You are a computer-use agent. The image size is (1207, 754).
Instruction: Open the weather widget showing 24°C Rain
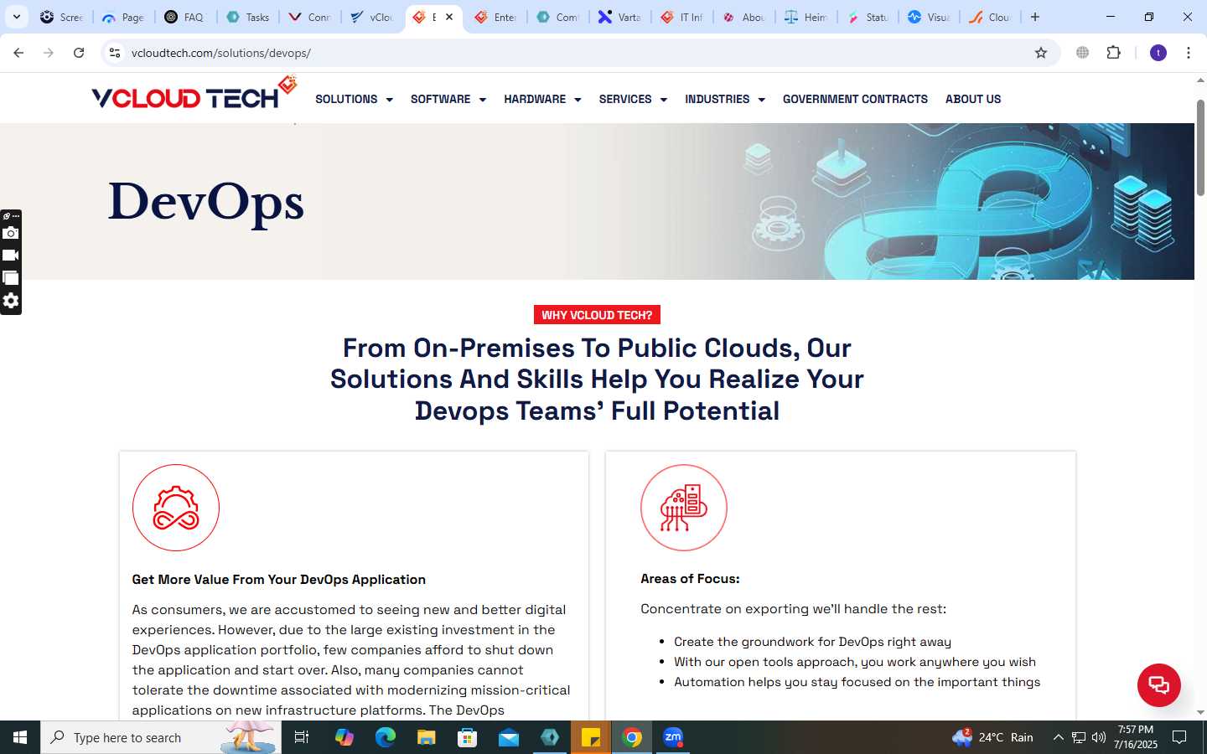(x=992, y=737)
